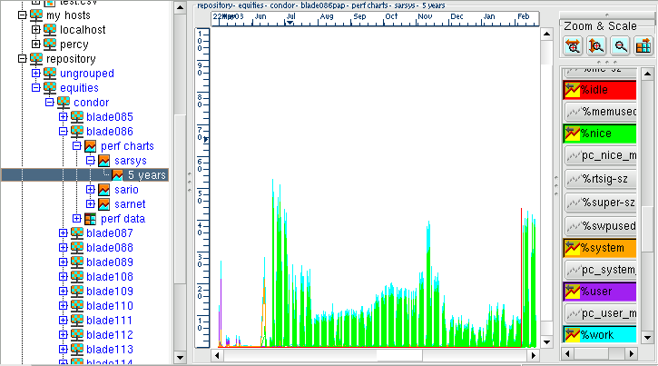Click the tree panel scroll down arrow
Viewport: 658px width, 366px height.
pyautogui.click(x=180, y=358)
